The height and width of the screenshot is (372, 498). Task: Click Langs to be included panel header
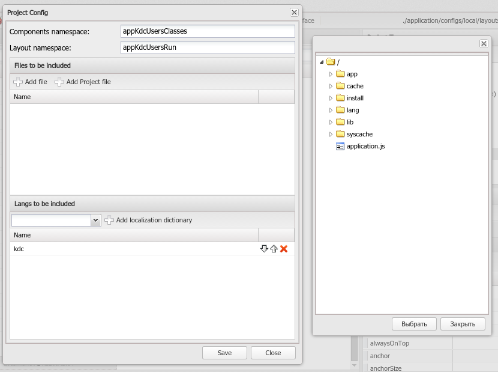click(x=152, y=204)
